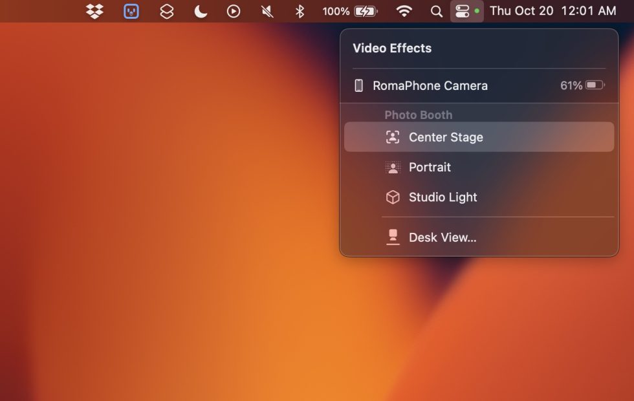Click the Portrait blurred-person icon
The height and width of the screenshot is (401, 634).
393,167
